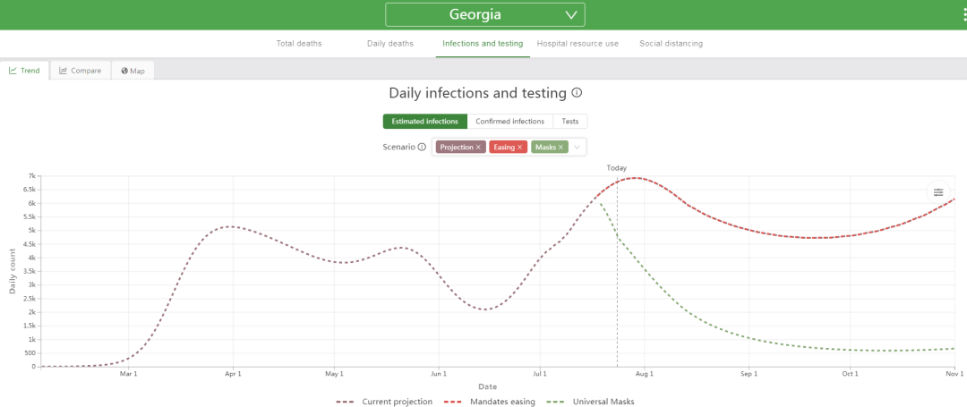Image resolution: width=967 pixels, height=407 pixels.
Task: Click the 7k y-axis label
Action: click(x=31, y=176)
